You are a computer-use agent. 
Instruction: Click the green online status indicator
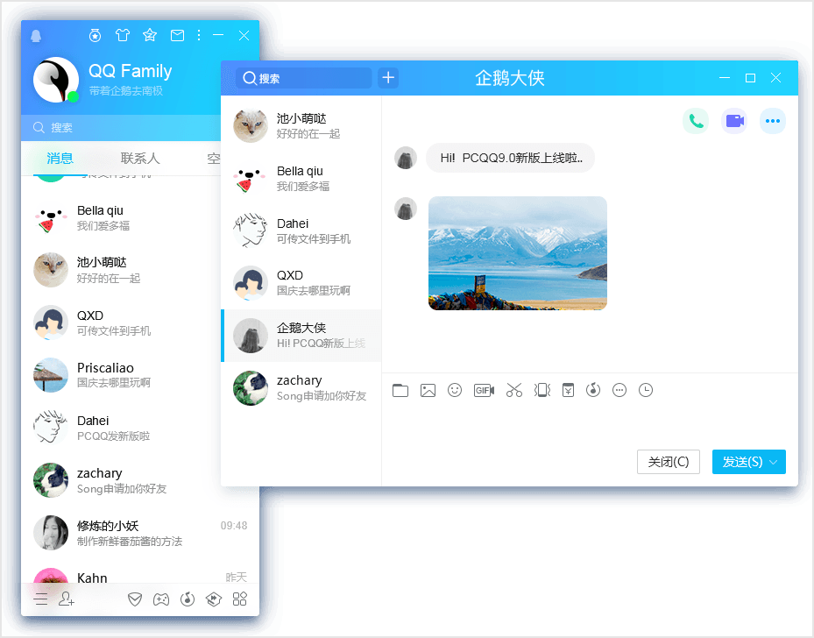coord(74,96)
